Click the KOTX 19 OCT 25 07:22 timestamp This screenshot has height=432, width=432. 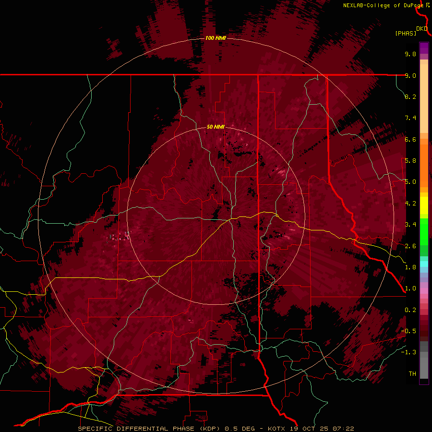pos(311,429)
